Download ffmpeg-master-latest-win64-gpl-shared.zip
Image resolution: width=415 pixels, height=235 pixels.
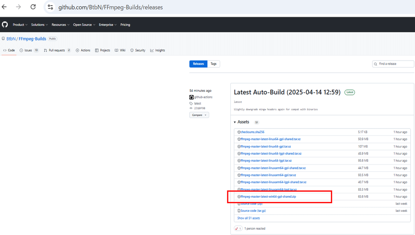point(268,197)
